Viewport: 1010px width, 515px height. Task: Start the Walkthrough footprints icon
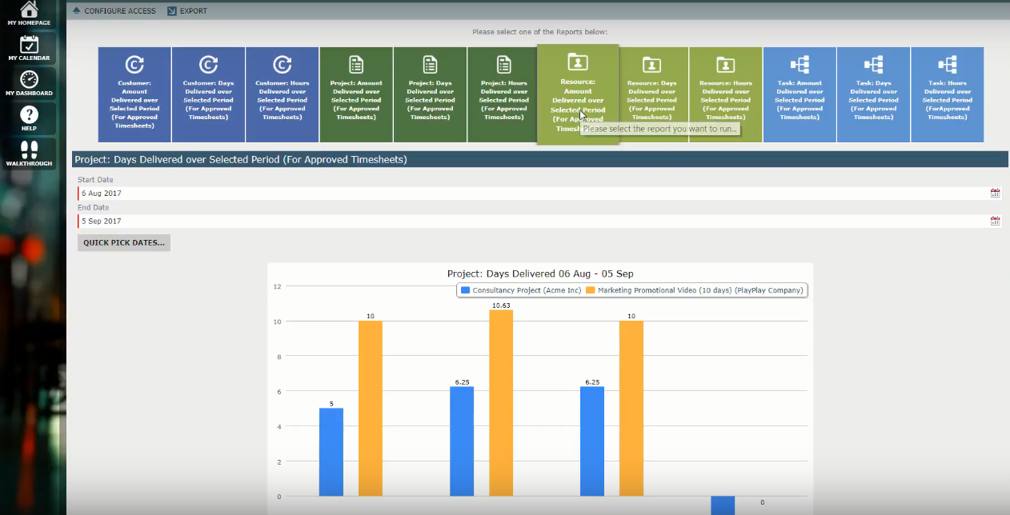point(29,153)
